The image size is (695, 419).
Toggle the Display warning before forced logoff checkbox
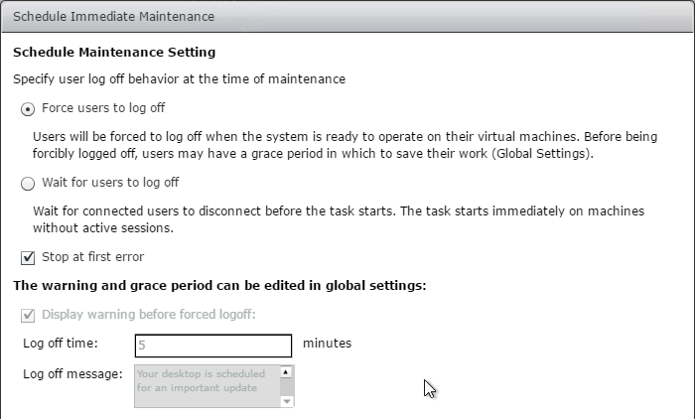click(x=28, y=316)
